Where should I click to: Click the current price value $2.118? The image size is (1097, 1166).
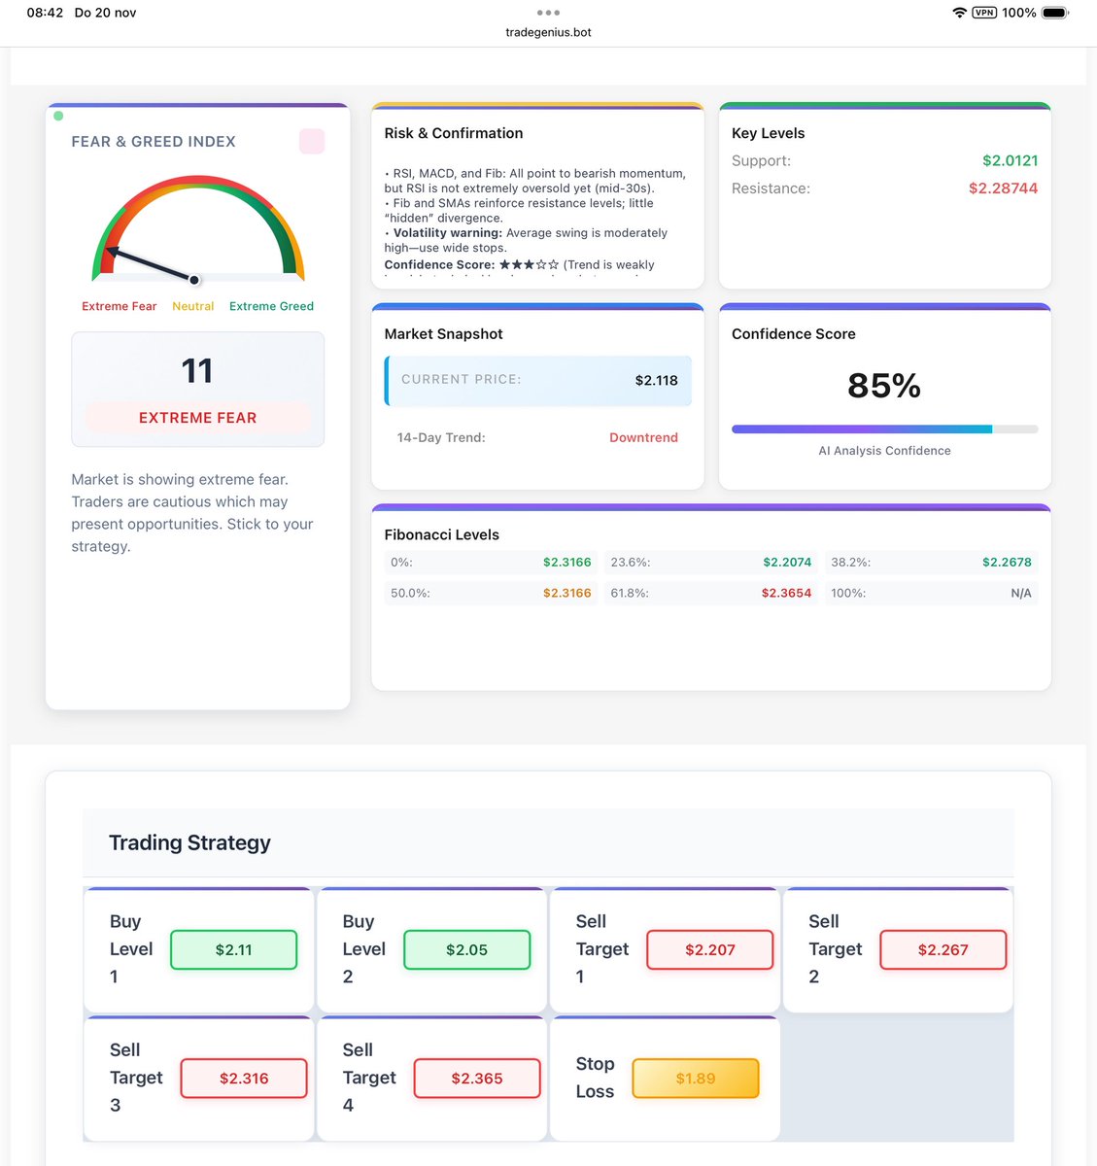click(x=656, y=380)
